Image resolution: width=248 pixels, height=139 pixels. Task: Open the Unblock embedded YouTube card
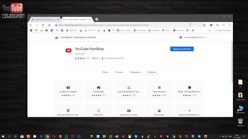coord(189,111)
